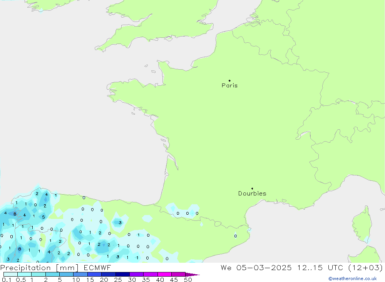Select the 5–10 mm legend swatch
The width and height of the screenshot is (385, 282).
point(67,274)
